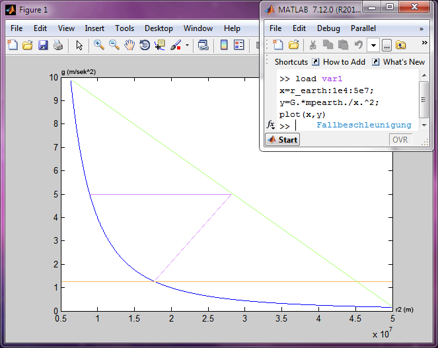Click Save Figure floppy disk icon
The height and width of the screenshot is (348, 438).
[43, 45]
